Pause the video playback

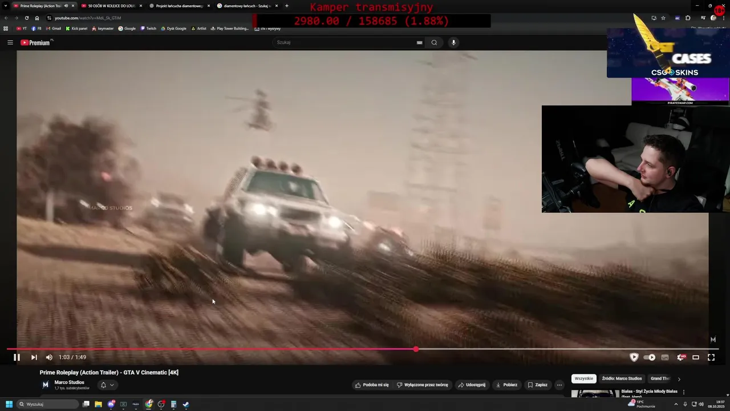(x=17, y=357)
